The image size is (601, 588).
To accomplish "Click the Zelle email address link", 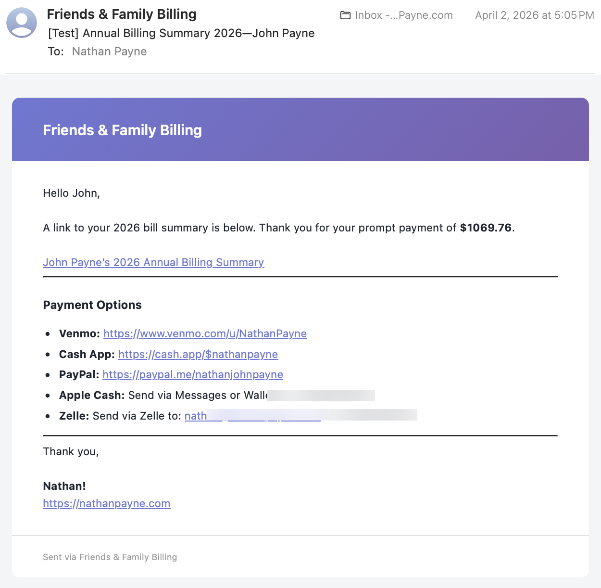I will coord(252,416).
